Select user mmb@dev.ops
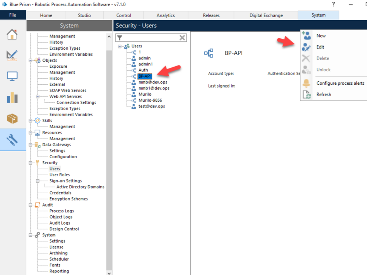The image size is (367, 275). [153, 82]
